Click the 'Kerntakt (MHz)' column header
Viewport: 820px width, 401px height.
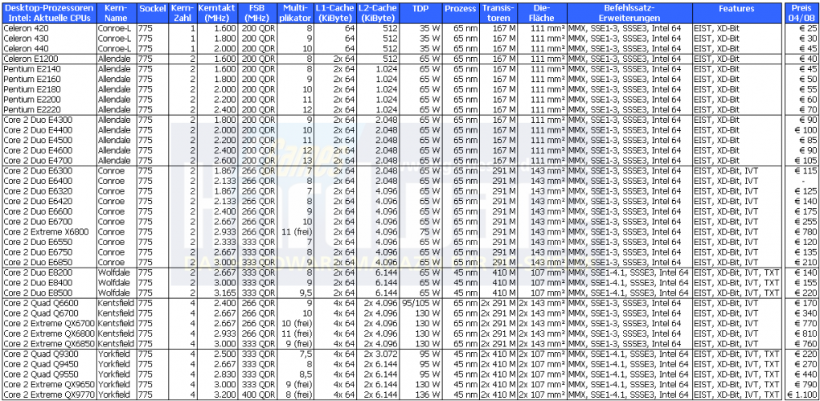tap(218, 13)
